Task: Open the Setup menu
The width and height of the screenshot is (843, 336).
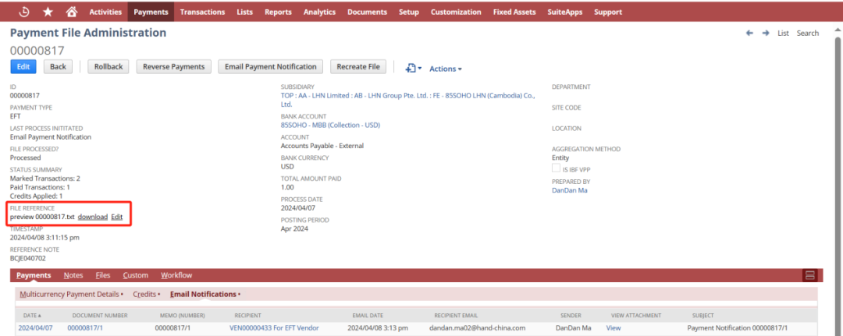Action: (408, 12)
